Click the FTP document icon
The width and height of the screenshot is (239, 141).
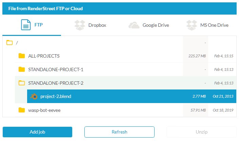point(26,25)
